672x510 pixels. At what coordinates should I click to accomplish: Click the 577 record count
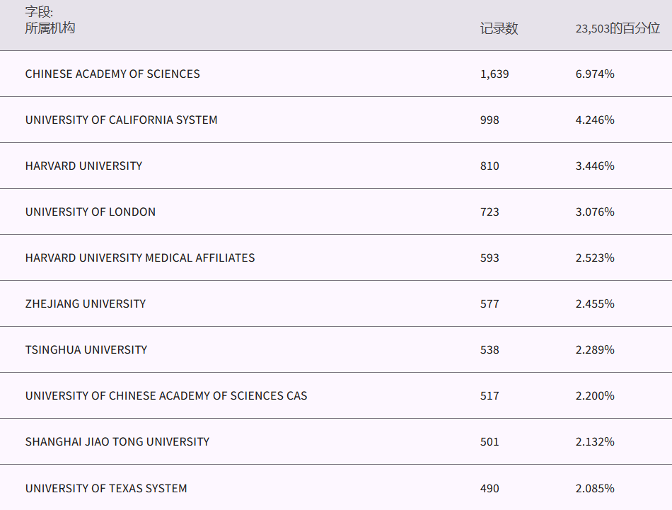(x=489, y=304)
